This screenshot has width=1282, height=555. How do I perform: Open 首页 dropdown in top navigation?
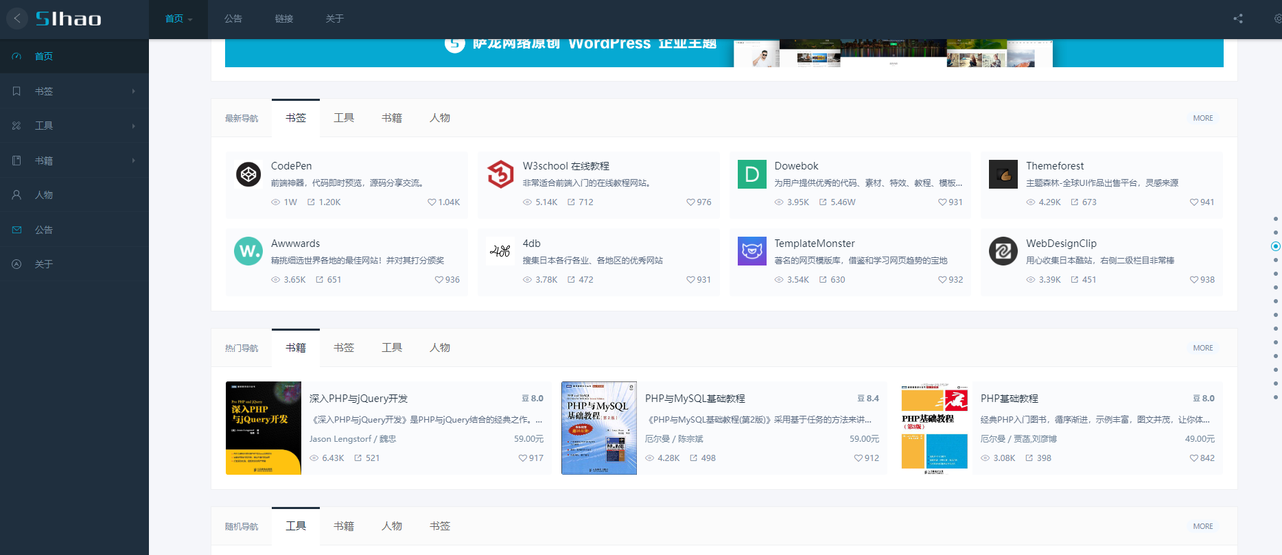coord(178,19)
